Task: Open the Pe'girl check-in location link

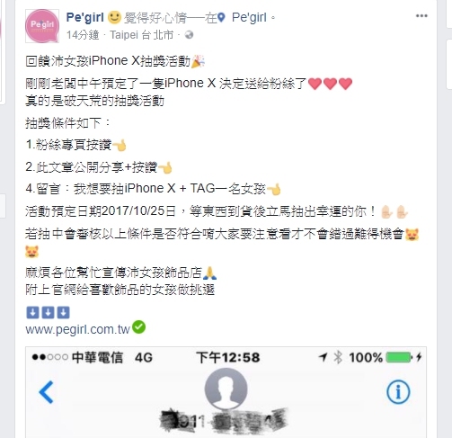Action: (x=249, y=18)
